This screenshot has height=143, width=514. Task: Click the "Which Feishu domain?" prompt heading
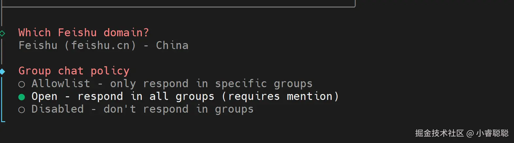click(83, 33)
